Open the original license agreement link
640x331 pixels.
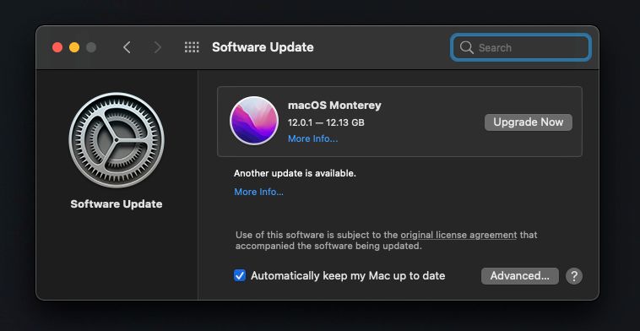click(x=458, y=235)
